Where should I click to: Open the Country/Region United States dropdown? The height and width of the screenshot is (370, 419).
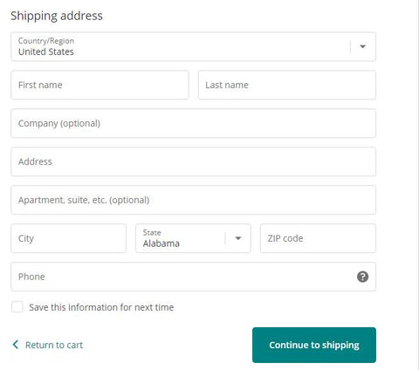coord(193,46)
